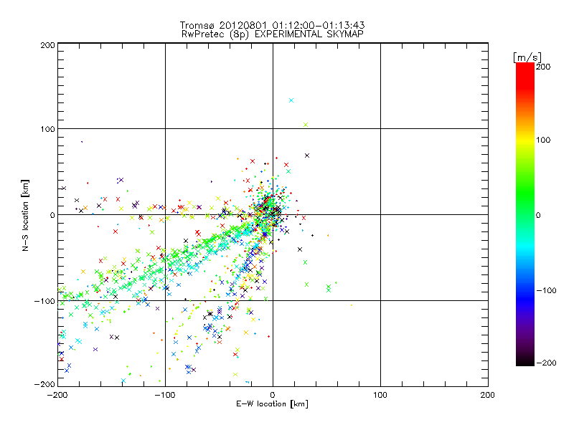
Task: Click the plot title 'Tromsø 20120801 01:12:00-01:13:43'
Action: (272, 25)
